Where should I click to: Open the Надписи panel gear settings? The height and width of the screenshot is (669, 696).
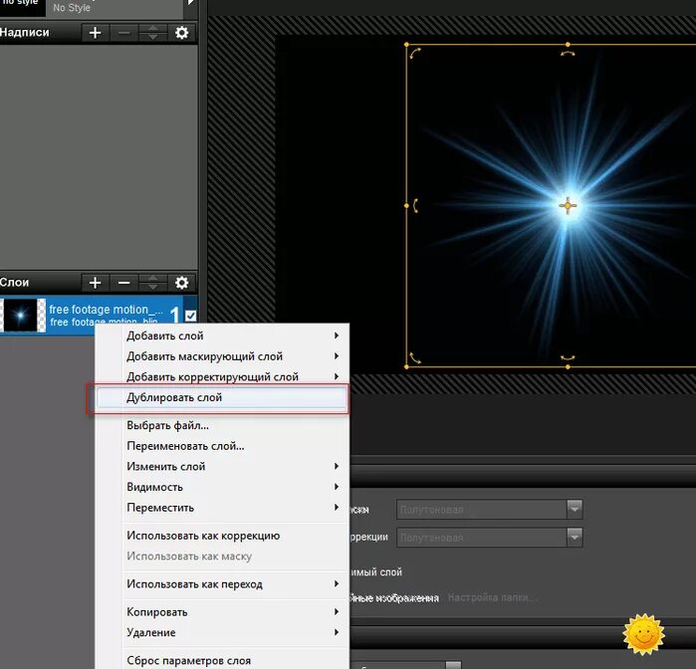click(x=181, y=33)
